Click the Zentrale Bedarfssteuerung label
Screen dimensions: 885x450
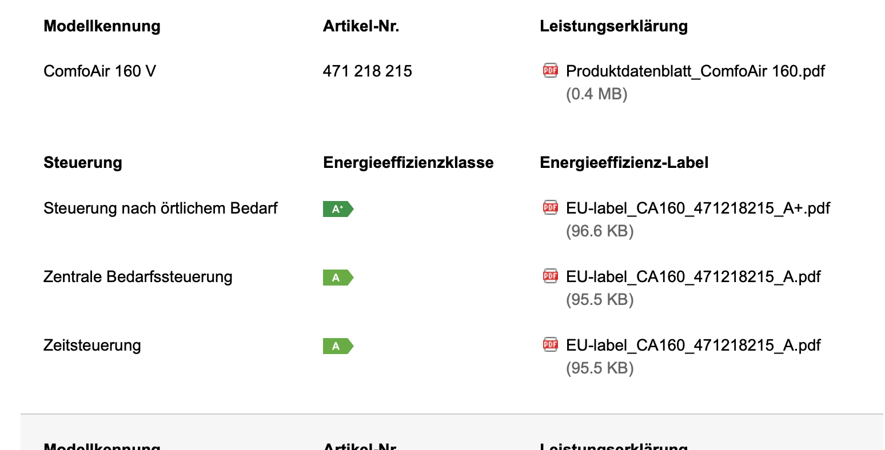pos(138,277)
